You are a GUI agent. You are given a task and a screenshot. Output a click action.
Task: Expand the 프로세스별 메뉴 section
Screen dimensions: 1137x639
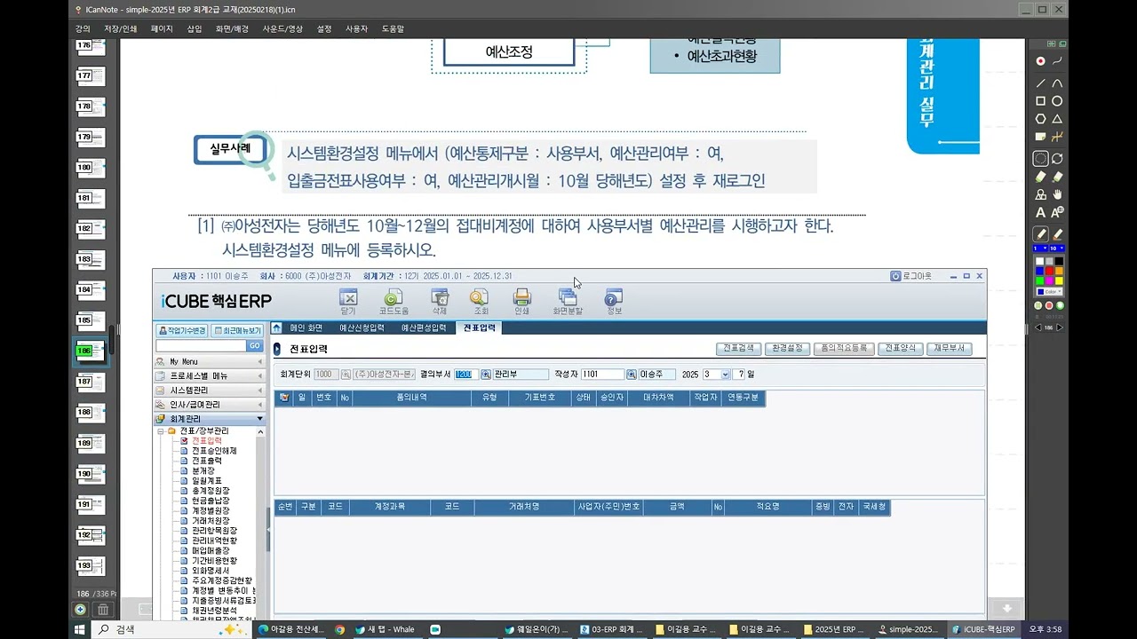[x=210, y=376]
